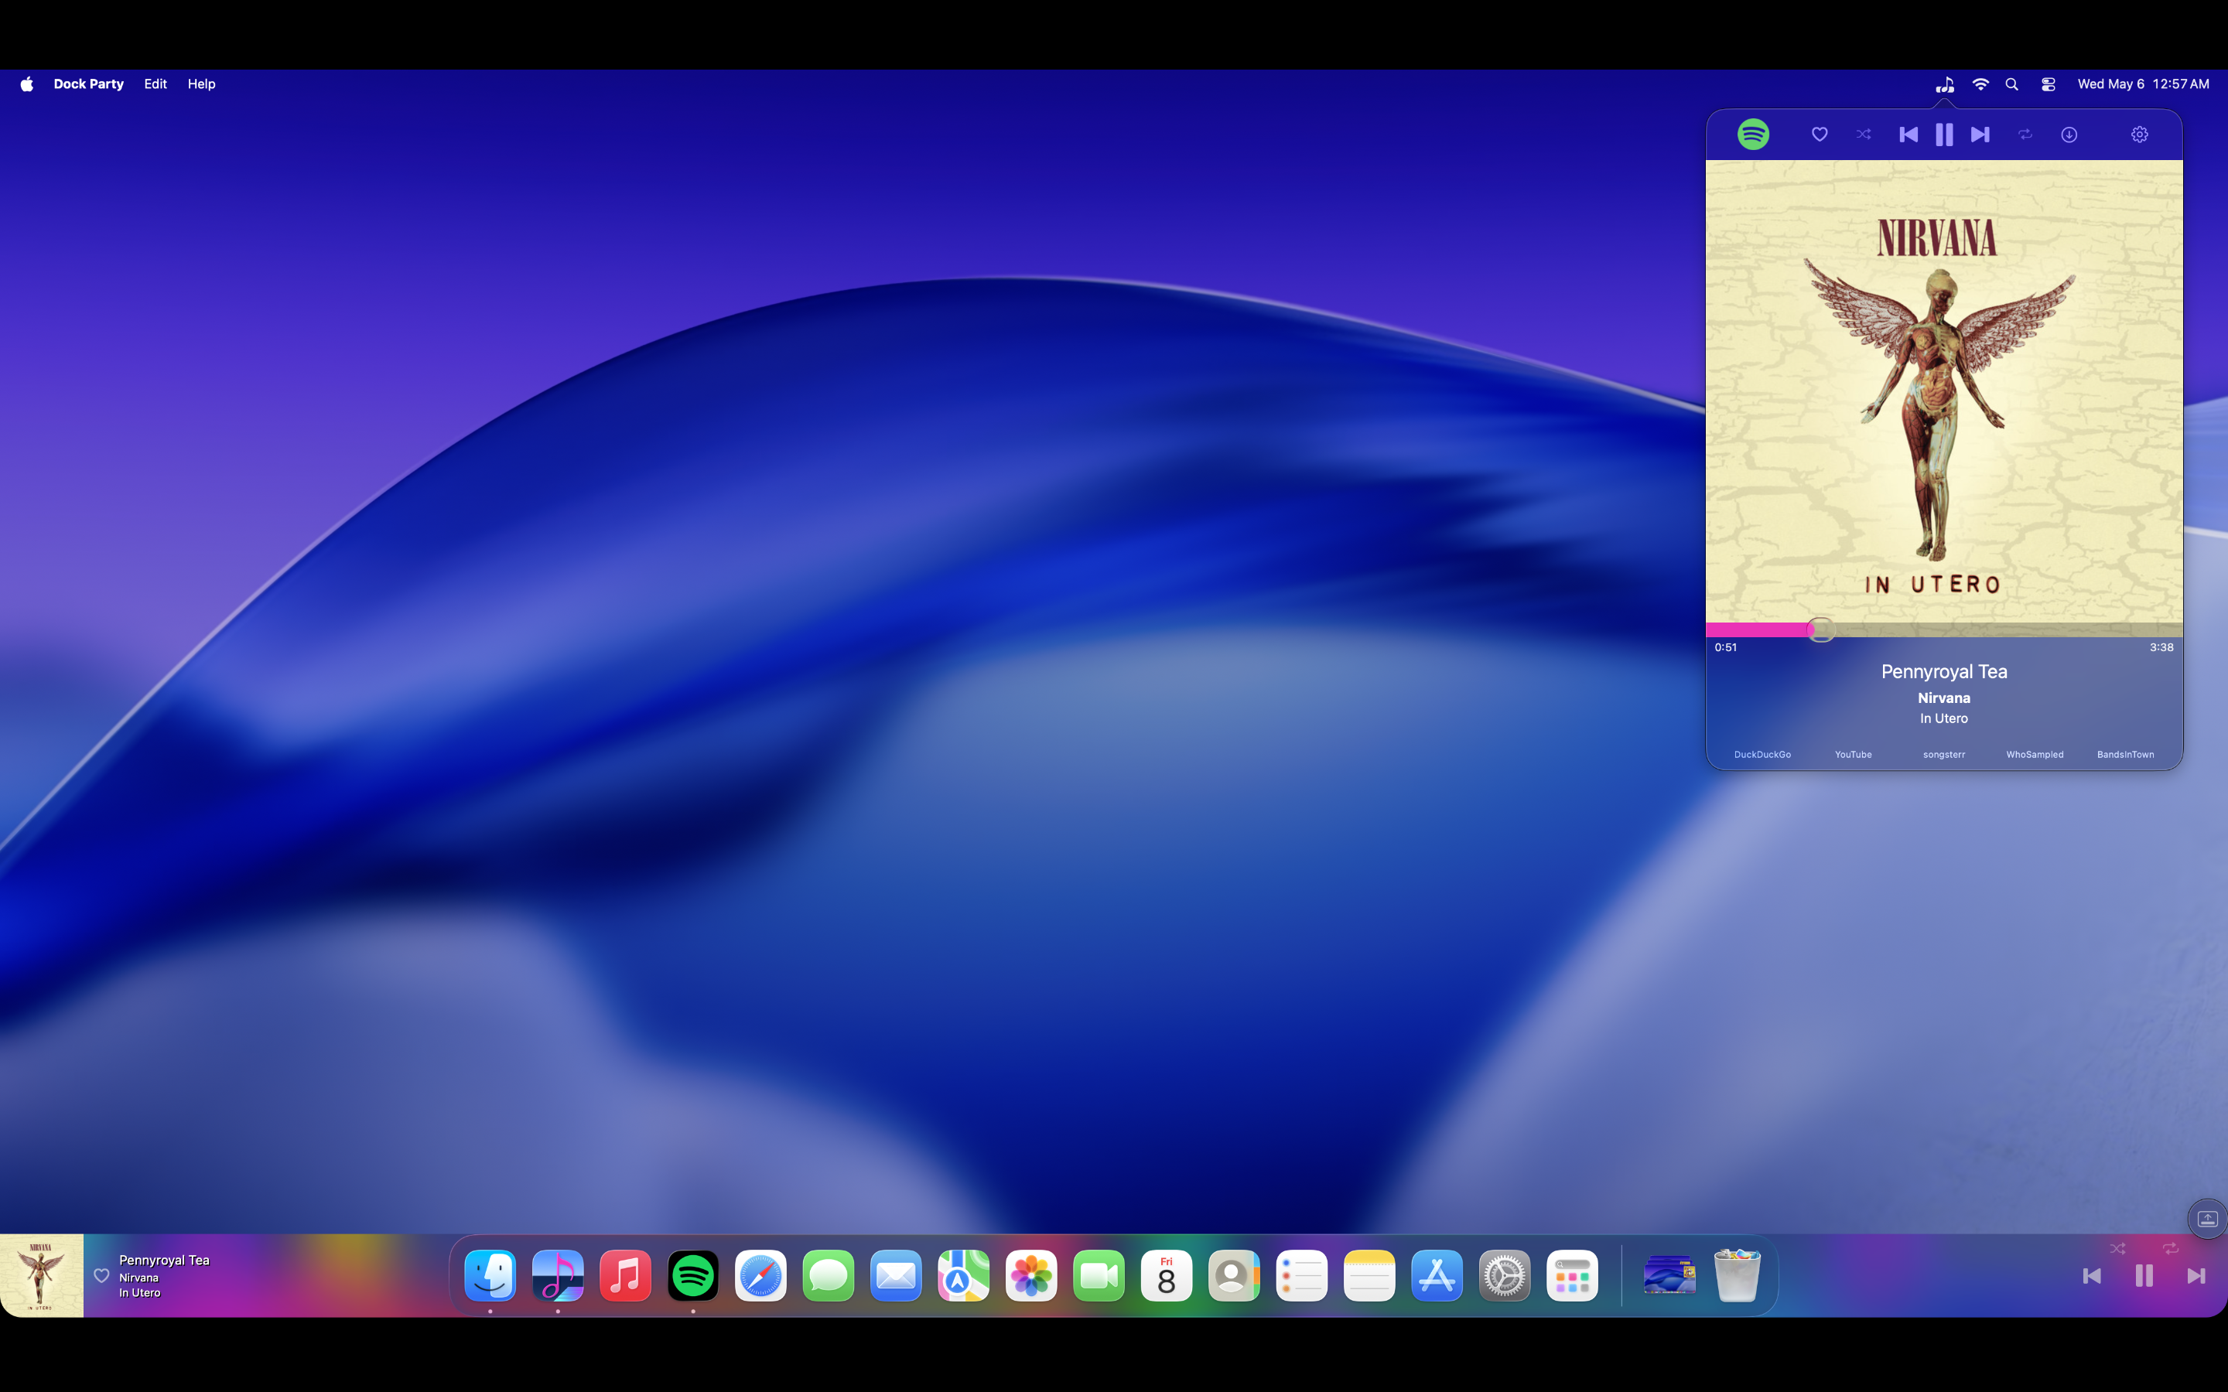Toggle the heart icon in the Dock bar
The height and width of the screenshot is (1392, 2228).
pos(101,1276)
